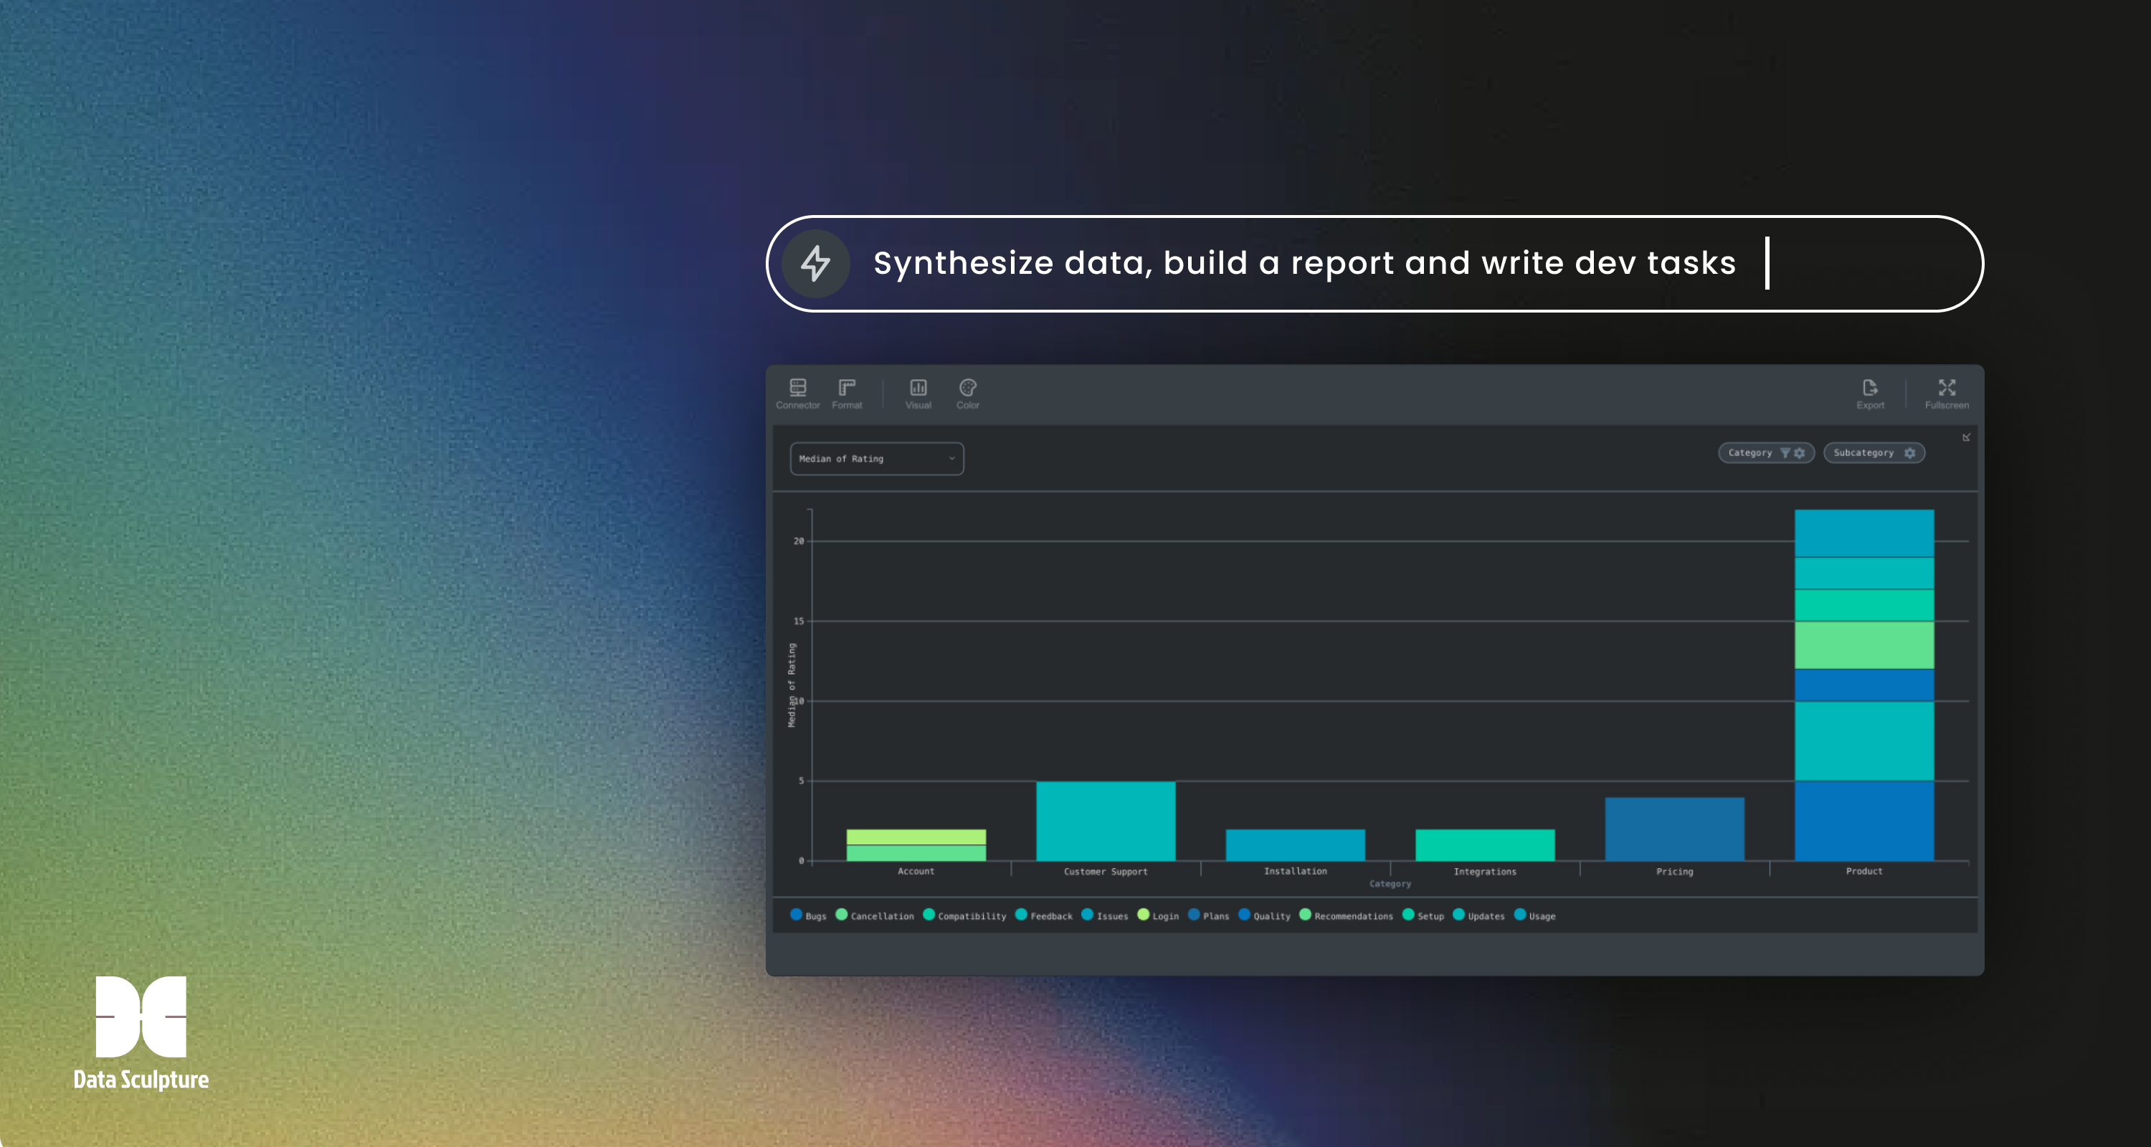Click the Subcategory pill label
Screen dimensions: 2151x1147
(1863, 452)
